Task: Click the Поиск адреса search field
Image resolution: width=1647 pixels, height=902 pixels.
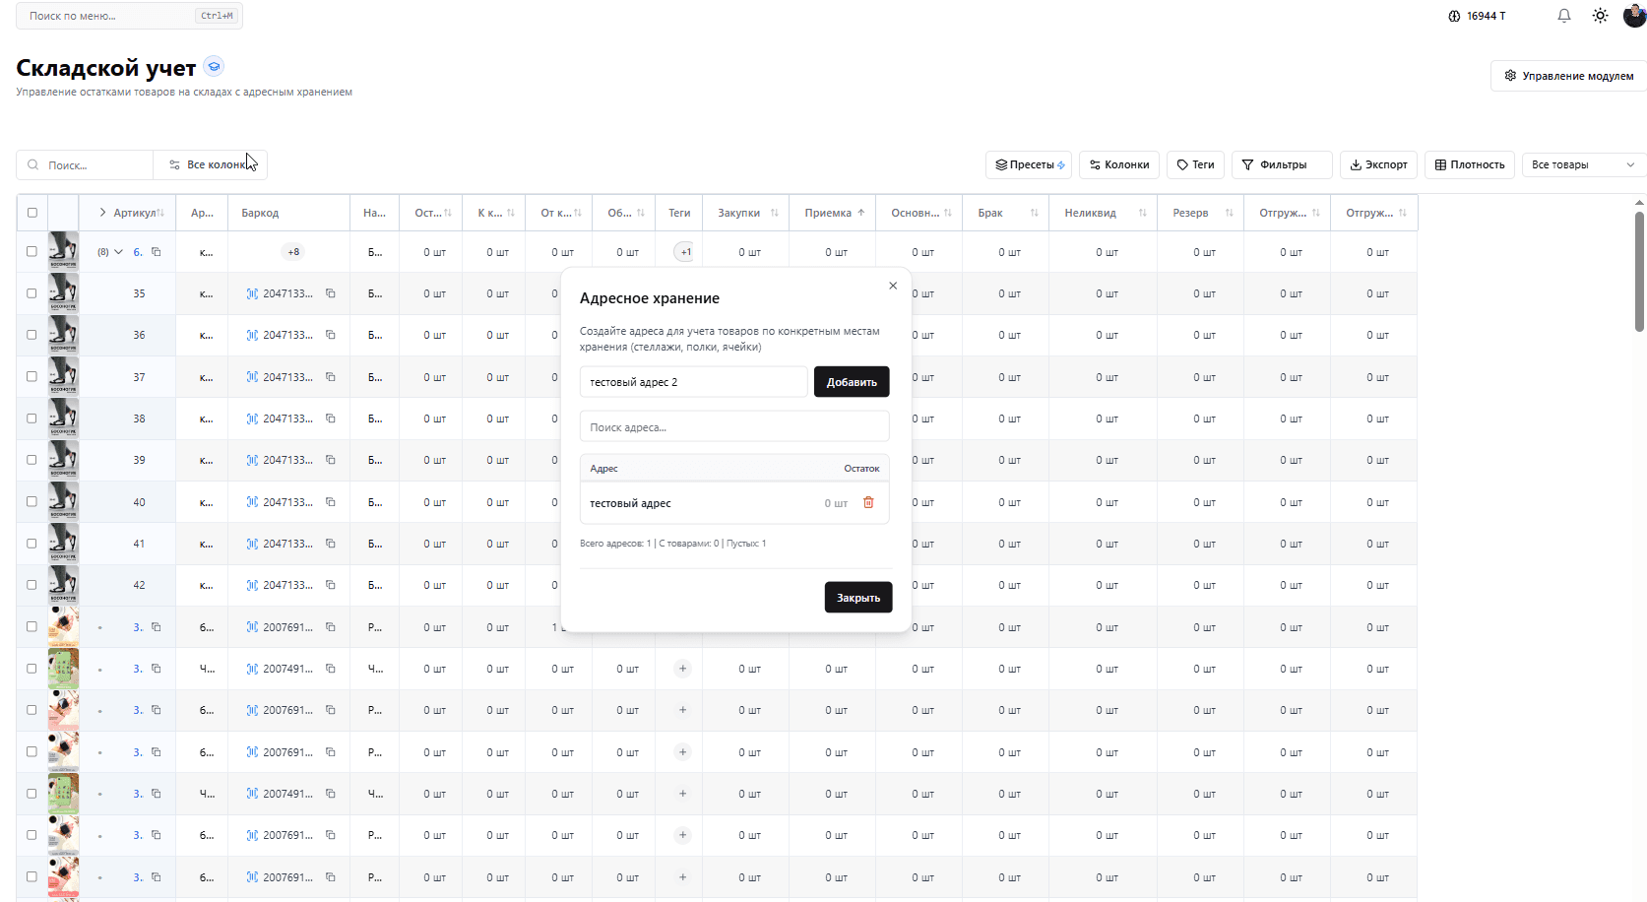Action: tap(733, 427)
